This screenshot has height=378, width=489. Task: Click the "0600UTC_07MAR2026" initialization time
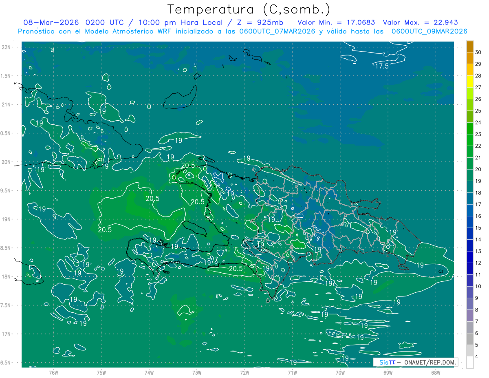click(x=277, y=31)
